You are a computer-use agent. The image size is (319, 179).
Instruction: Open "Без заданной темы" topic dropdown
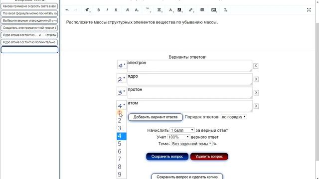tap(191, 144)
